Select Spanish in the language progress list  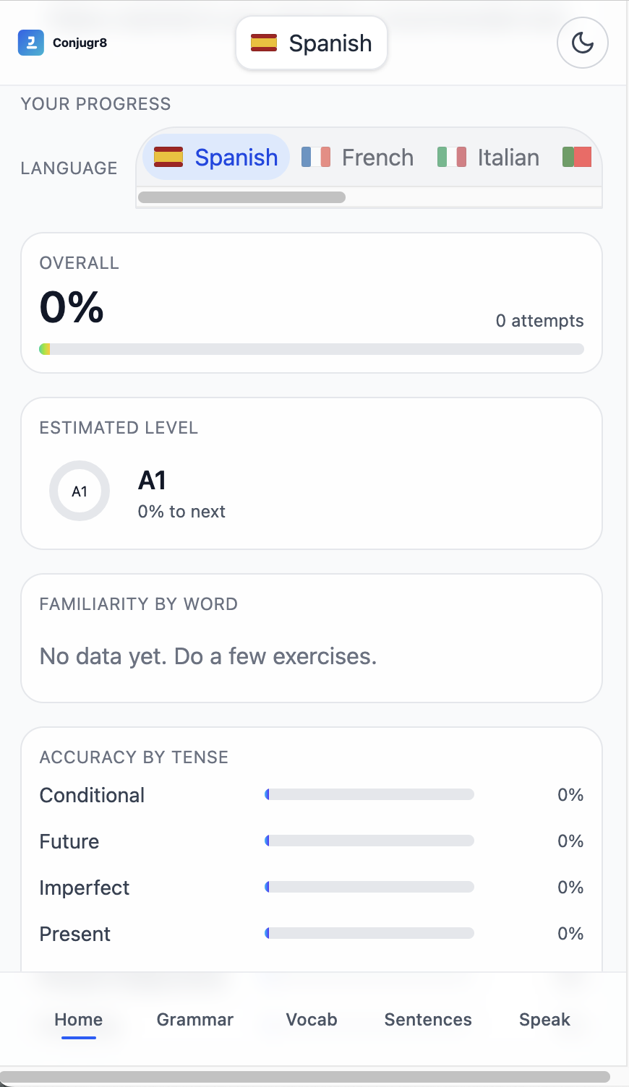point(216,157)
